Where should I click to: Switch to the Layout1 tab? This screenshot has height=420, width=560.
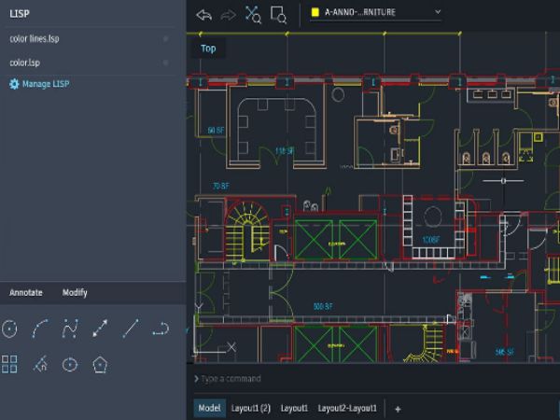[294, 408]
